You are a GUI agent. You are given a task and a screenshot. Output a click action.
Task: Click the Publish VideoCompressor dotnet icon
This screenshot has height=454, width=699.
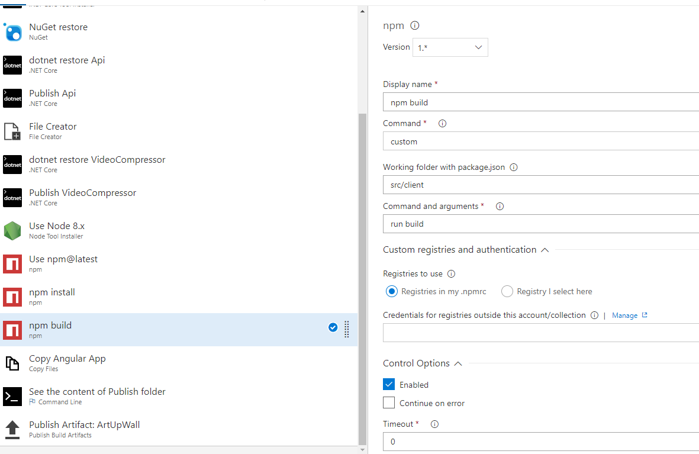coord(12,198)
